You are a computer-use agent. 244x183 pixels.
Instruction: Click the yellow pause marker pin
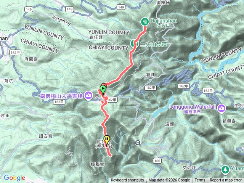(x=107, y=140)
